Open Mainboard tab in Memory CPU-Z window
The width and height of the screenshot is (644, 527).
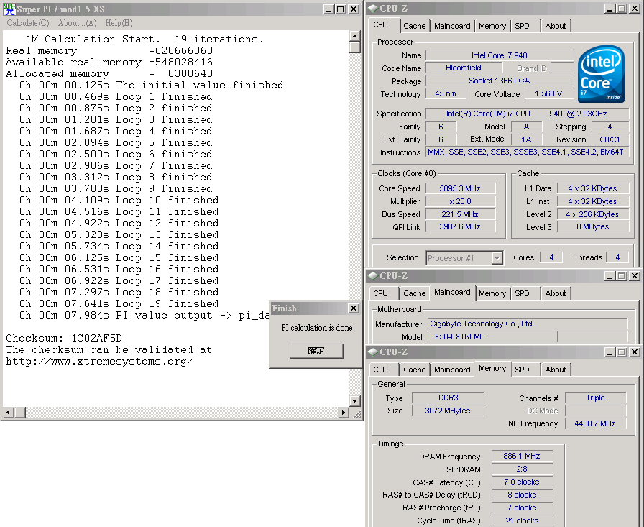(x=452, y=370)
